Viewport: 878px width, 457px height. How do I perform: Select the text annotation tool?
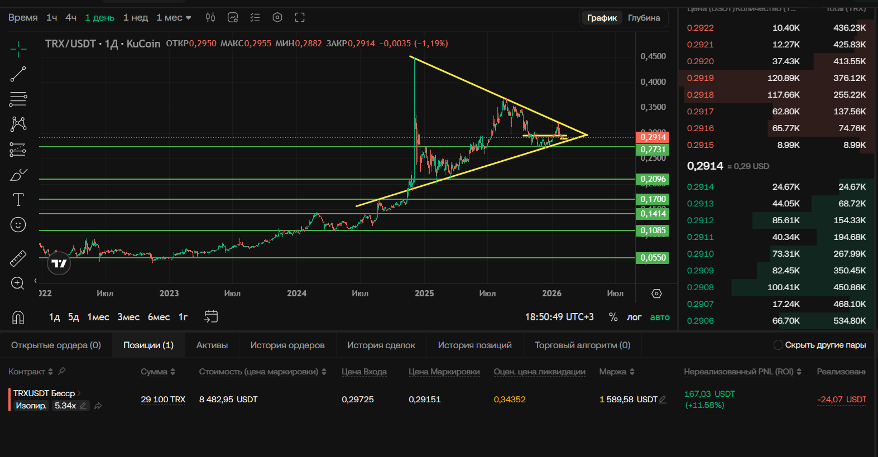pyautogui.click(x=18, y=199)
